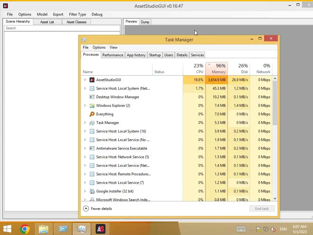Open the on-screen keyboard tray icon
This screenshot has height=235, width=313.
pyautogui.click(x=241, y=229)
